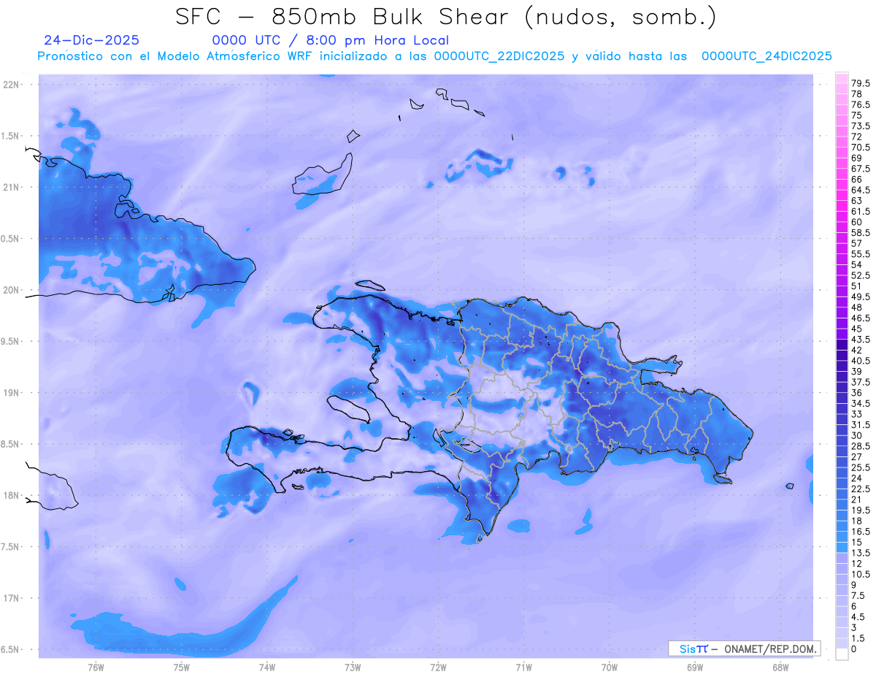Viewport: 876px width, 677px height.
Task: Click the title "SFC – 850mb Bulk Shear"
Action: click(x=345, y=17)
